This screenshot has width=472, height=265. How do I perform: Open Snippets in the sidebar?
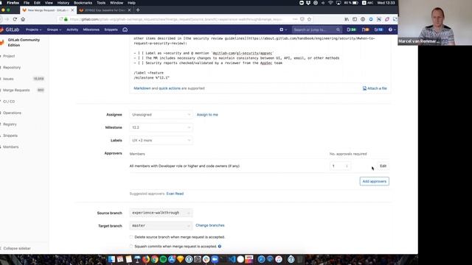pyautogui.click(x=10, y=135)
